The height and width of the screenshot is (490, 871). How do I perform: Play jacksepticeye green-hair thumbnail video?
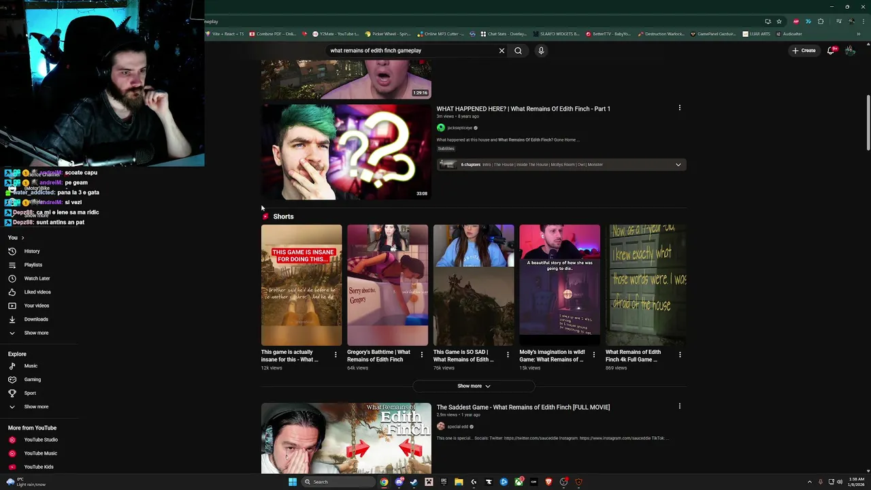pyautogui.click(x=346, y=152)
